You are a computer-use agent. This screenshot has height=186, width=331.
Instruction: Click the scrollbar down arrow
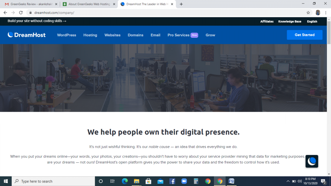pos(329,174)
